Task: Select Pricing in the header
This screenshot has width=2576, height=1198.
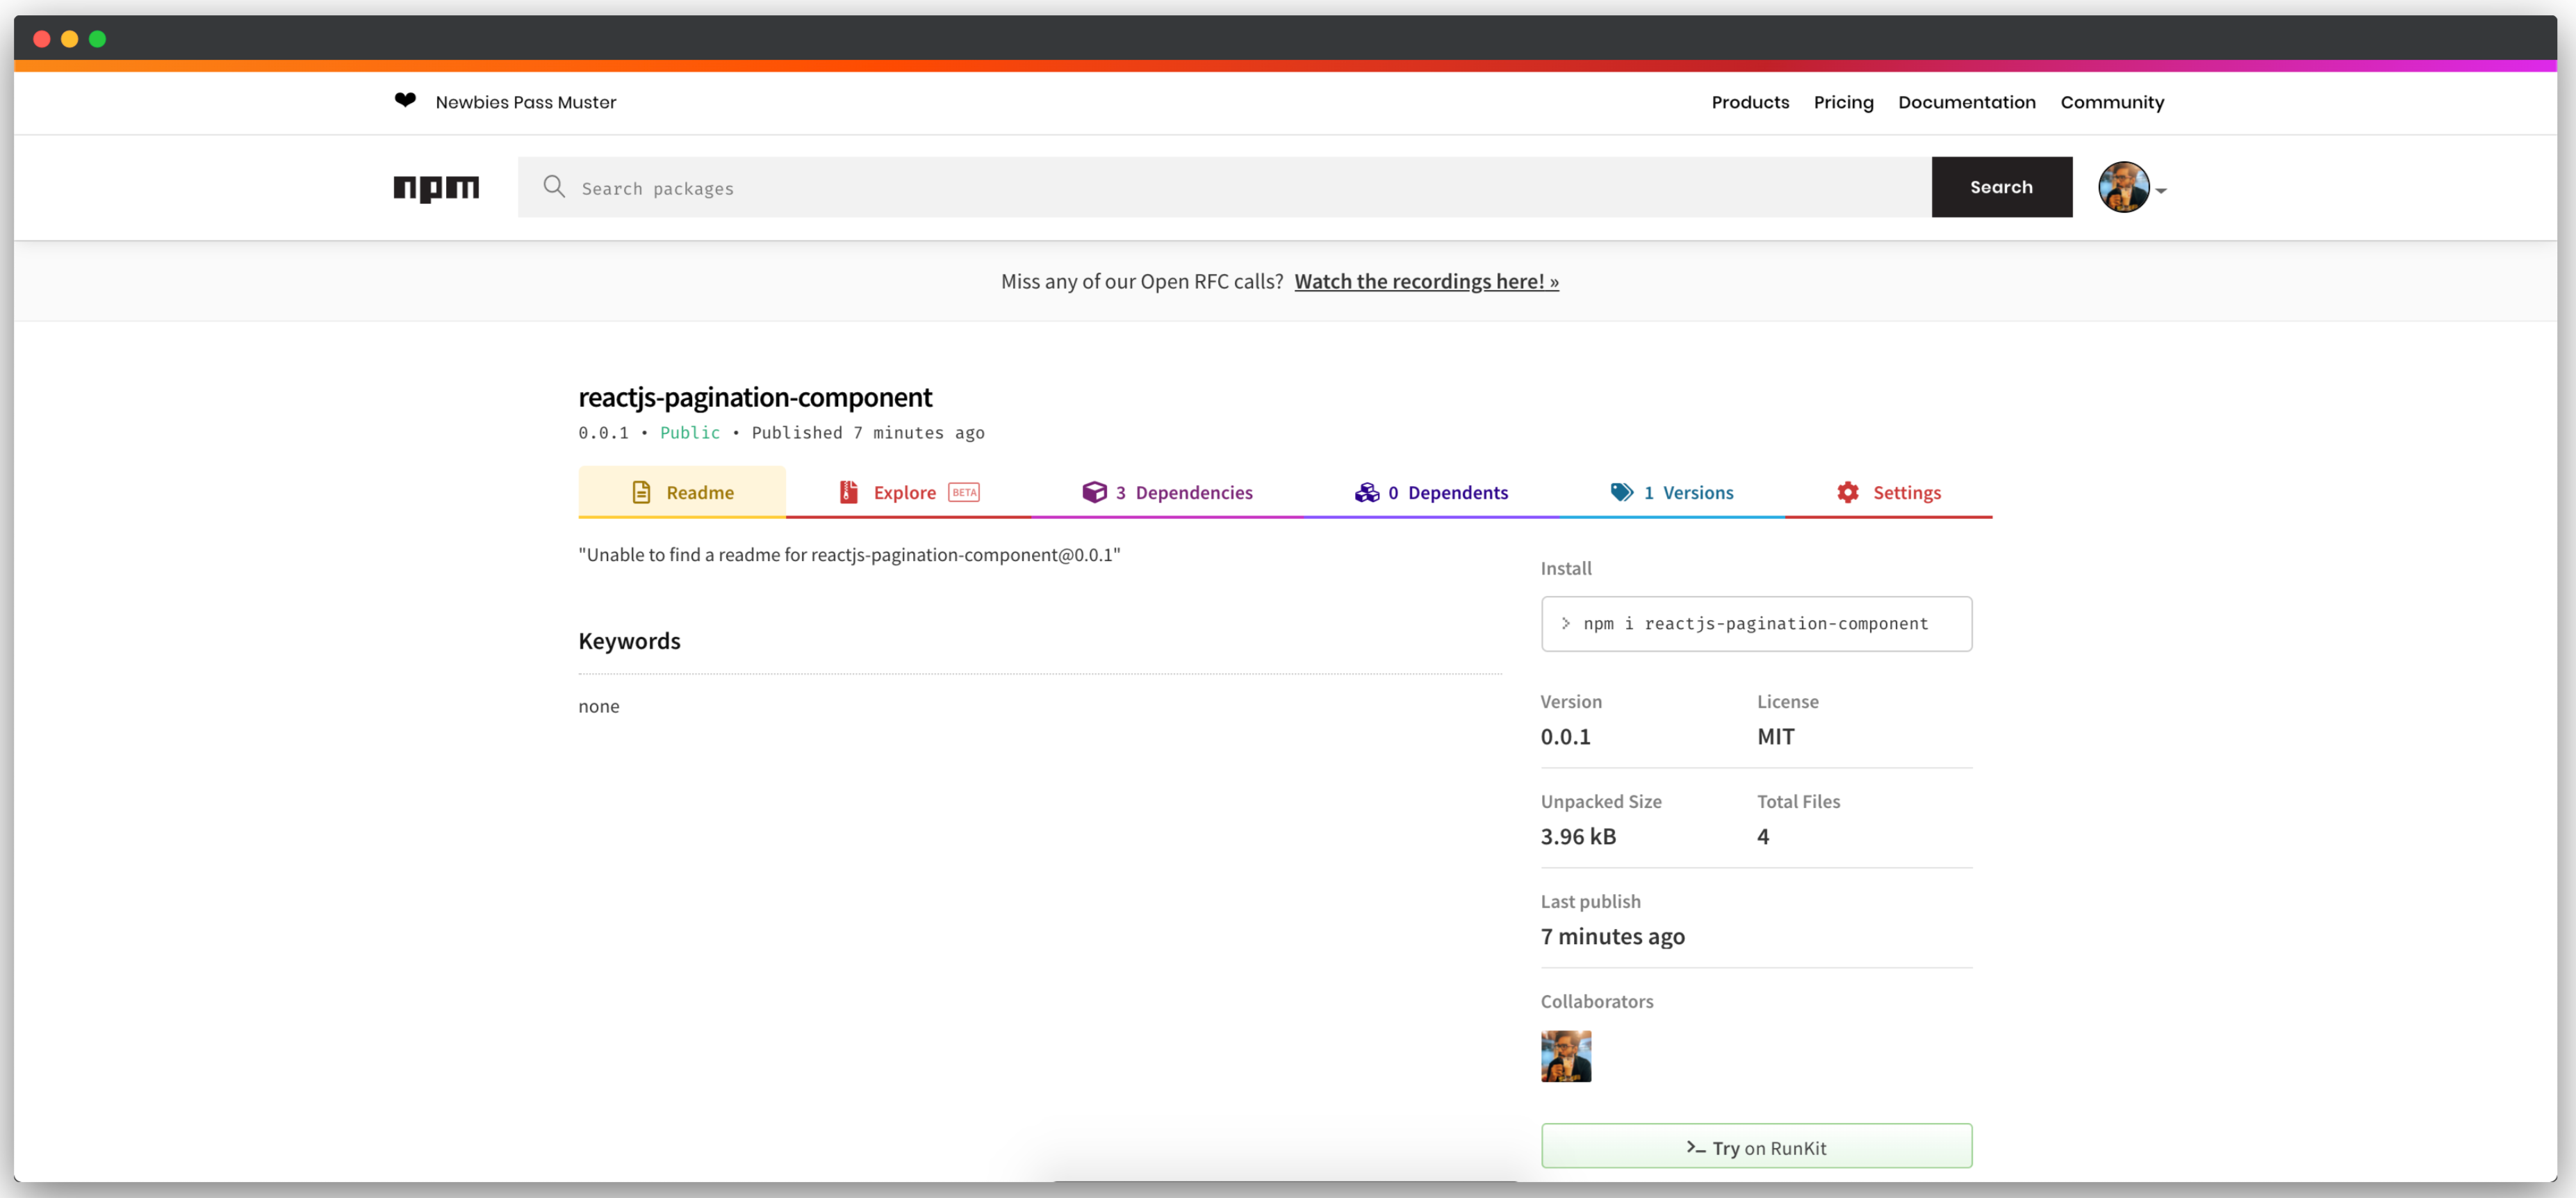Action: [x=1843, y=101]
